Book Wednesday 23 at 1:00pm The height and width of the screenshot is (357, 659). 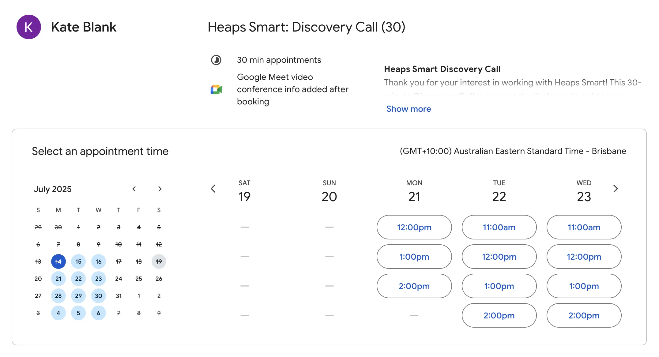[x=584, y=286]
